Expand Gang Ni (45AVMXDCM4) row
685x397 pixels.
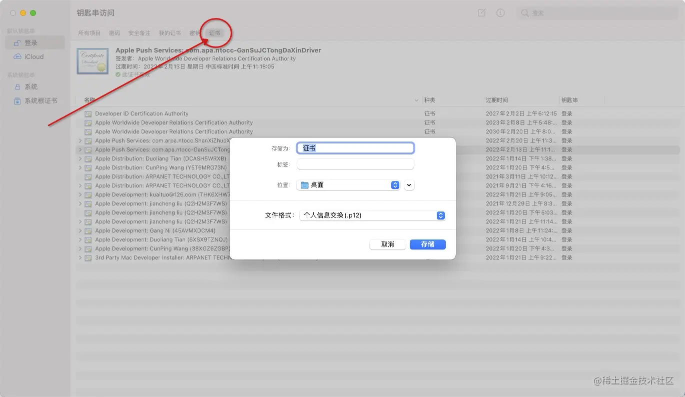(80, 230)
